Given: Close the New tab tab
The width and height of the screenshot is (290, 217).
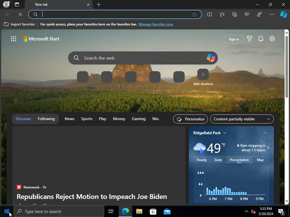Looking at the screenshot, I should (88, 5).
